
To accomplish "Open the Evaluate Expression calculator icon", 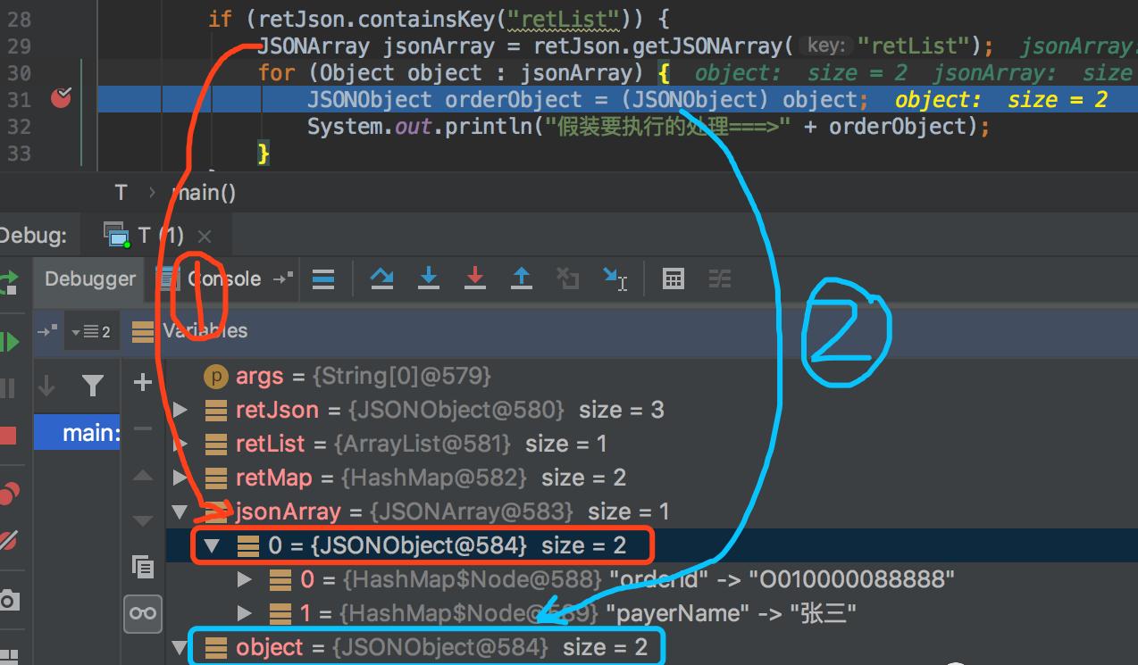I will (674, 278).
